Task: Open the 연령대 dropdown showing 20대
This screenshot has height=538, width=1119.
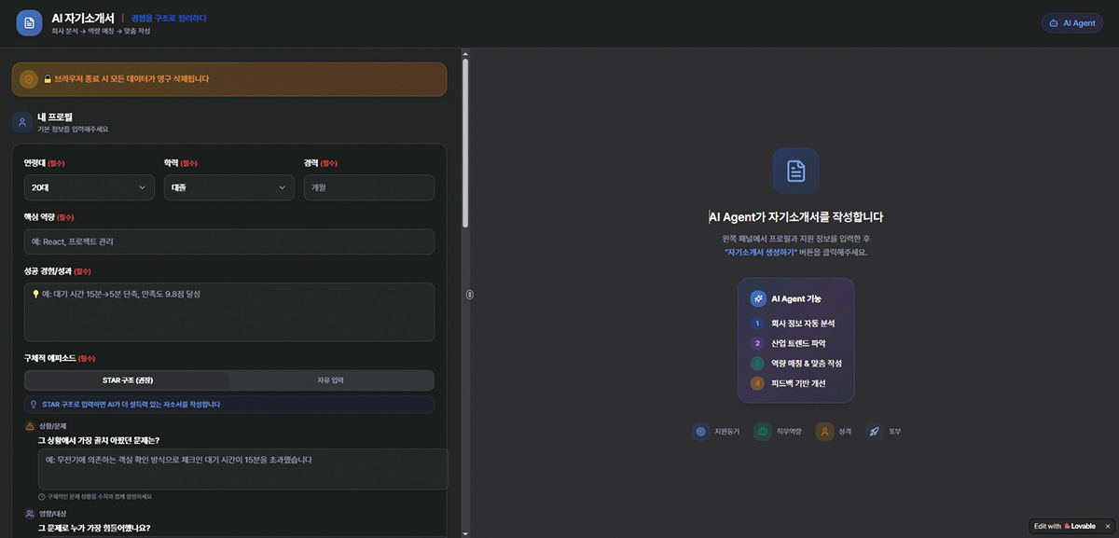Action: click(89, 187)
